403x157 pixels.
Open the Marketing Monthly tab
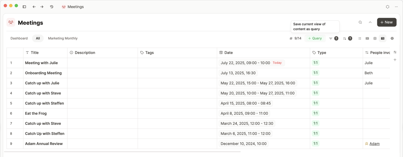(x=63, y=38)
